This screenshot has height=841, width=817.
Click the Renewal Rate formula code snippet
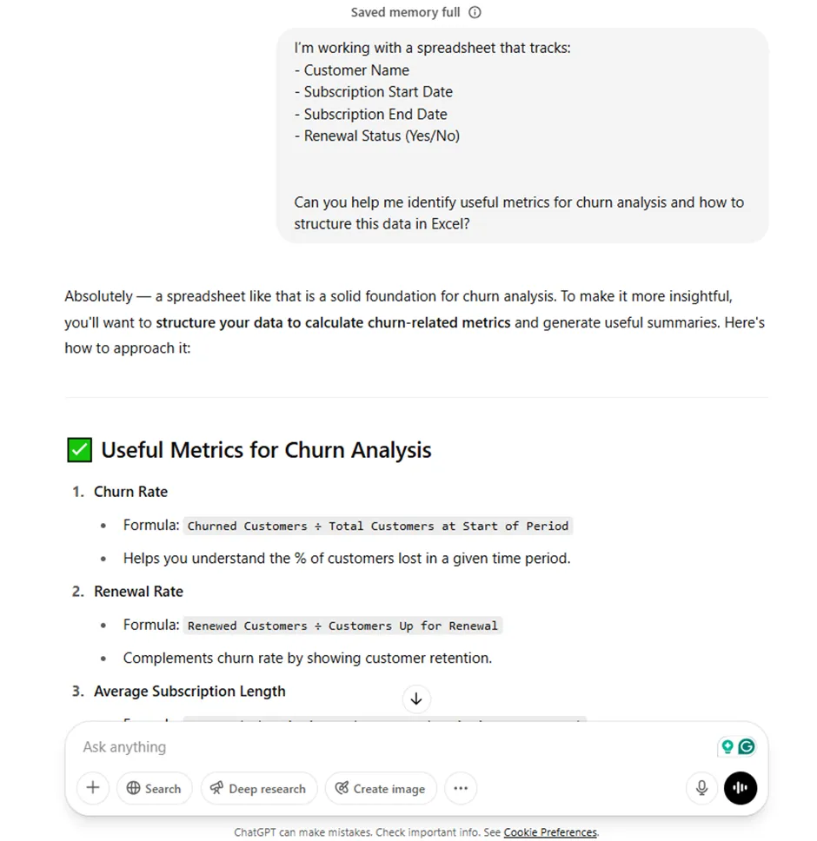[342, 626]
